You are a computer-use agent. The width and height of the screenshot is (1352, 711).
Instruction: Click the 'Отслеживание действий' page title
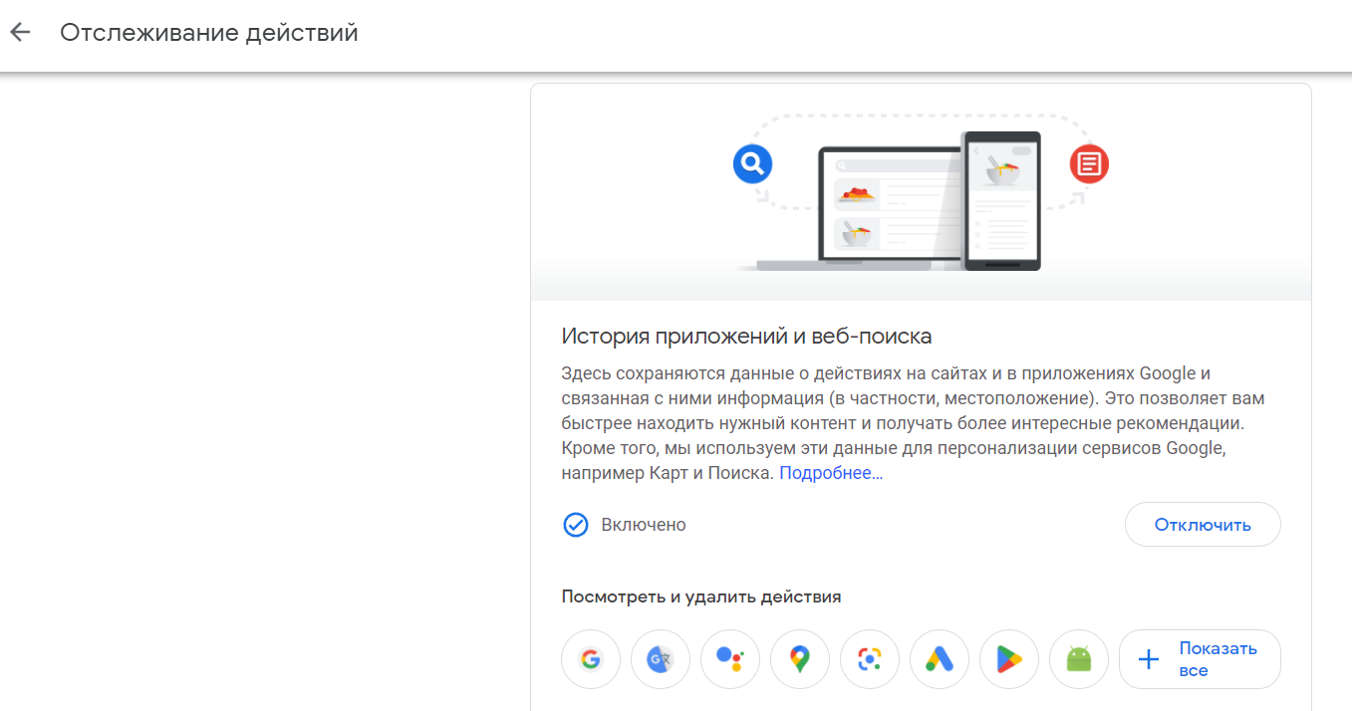[x=209, y=33]
